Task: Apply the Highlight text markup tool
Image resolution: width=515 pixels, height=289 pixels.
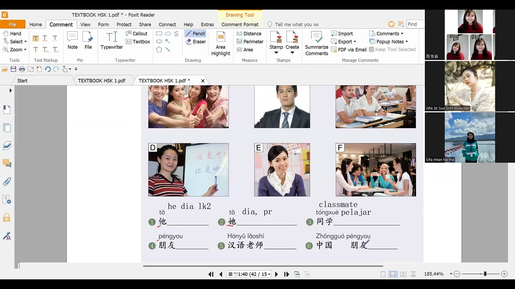Action: [35, 38]
